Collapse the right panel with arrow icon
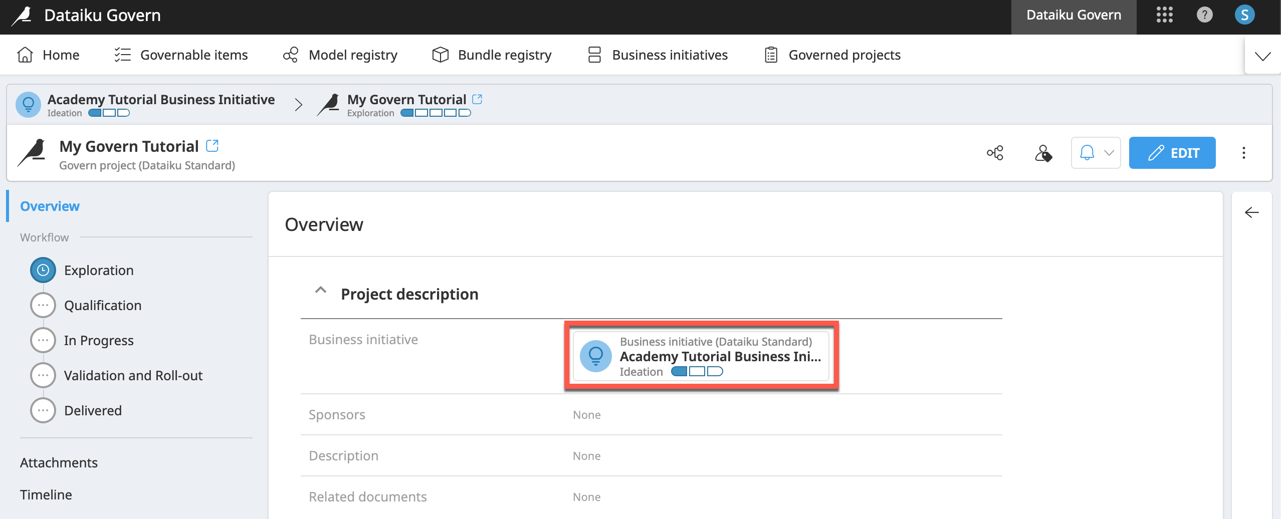Screen dimensions: 1281x519 coord(1251,212)
